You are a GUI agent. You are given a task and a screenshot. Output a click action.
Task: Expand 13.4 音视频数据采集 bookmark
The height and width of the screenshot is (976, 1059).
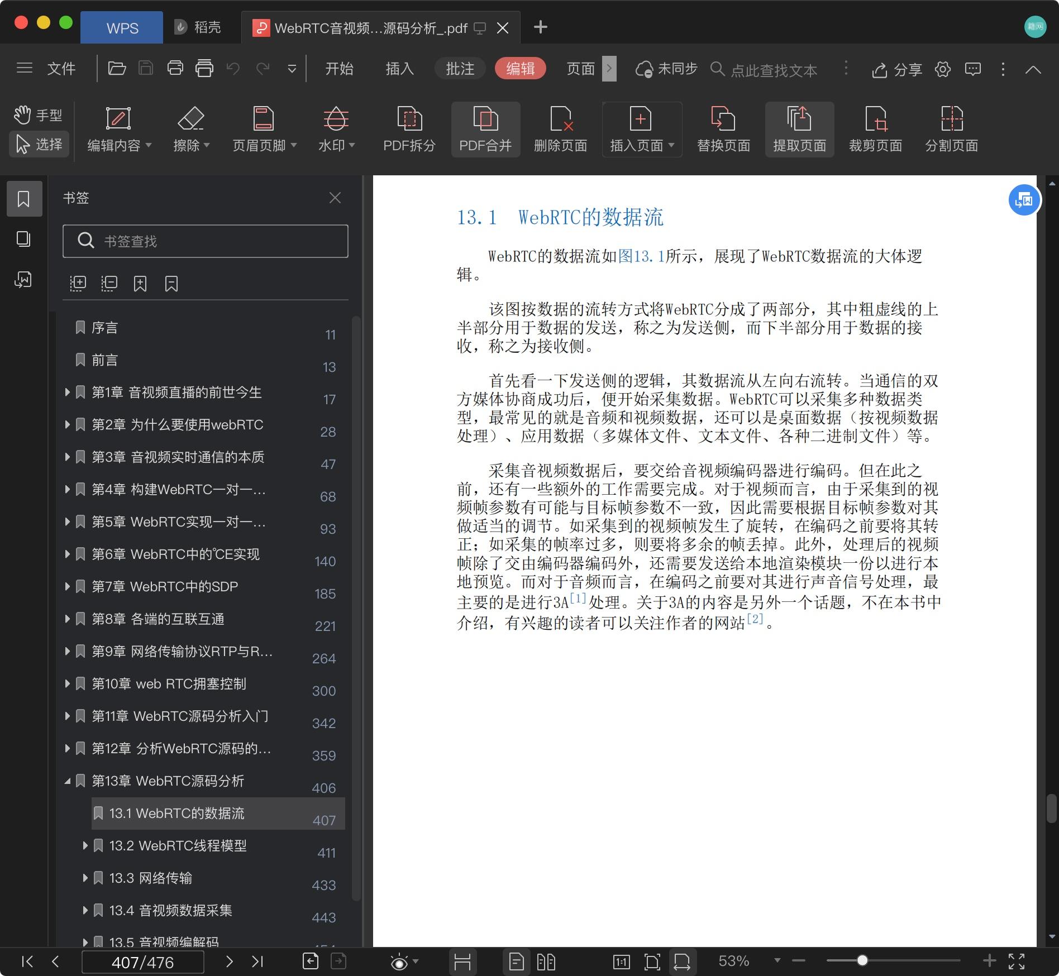(x=85, y=910)
